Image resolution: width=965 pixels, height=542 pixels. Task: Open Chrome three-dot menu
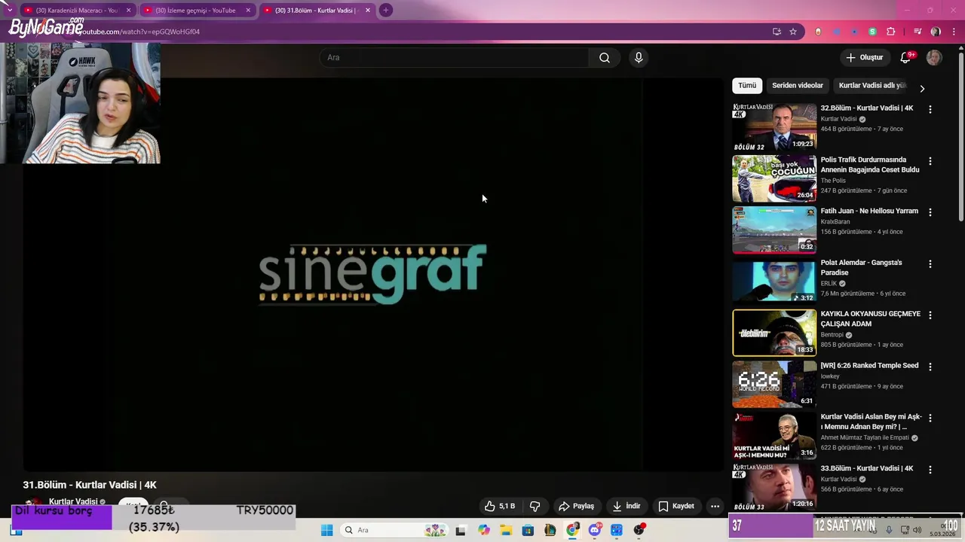(x=954, y=32)
